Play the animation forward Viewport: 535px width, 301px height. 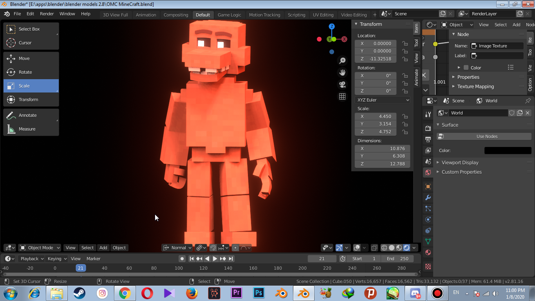click(215, 259)
